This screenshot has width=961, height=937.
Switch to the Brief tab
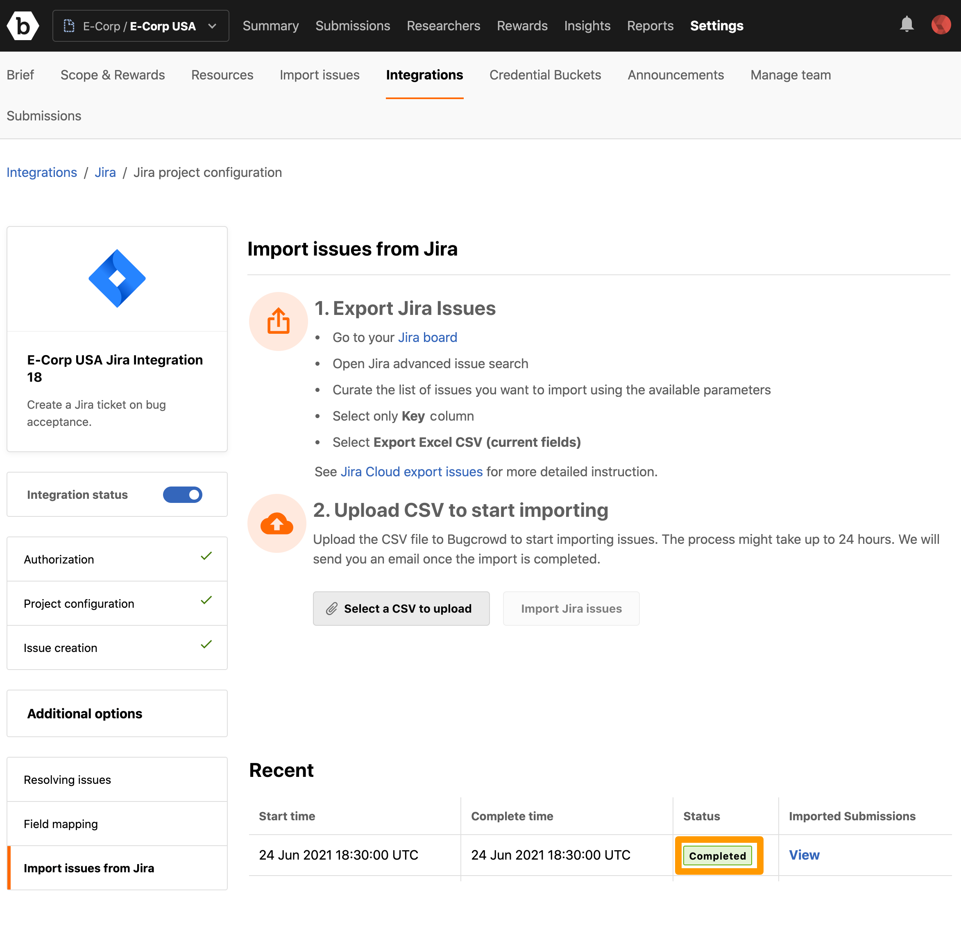coord(20,75)
